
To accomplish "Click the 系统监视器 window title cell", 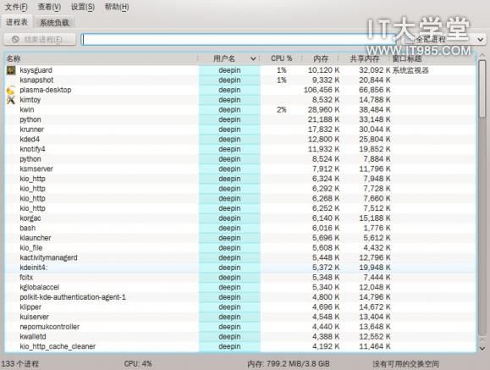I will pyautogui.click(x=410, y=70).
